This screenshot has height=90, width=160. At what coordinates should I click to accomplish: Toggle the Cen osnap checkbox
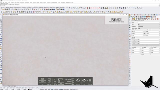(x=14, y=88)
